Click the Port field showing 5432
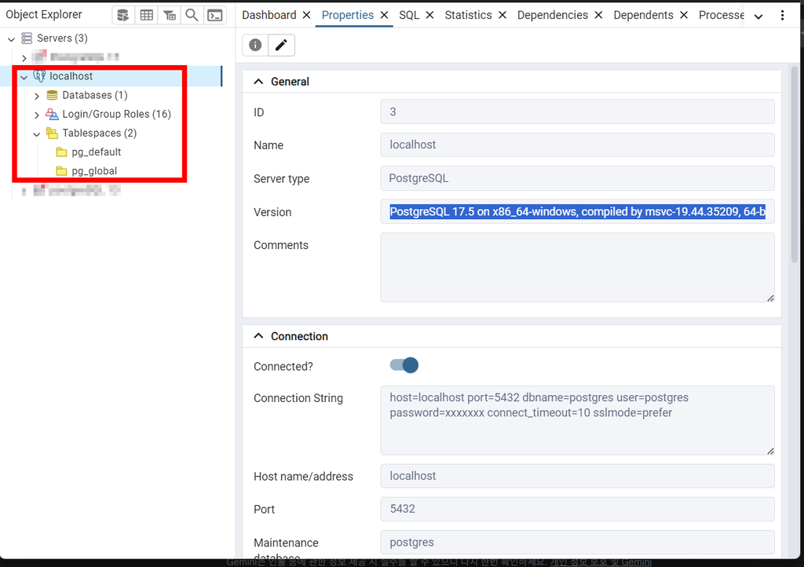This screenshot has width=804, height=567. [577, 509]
